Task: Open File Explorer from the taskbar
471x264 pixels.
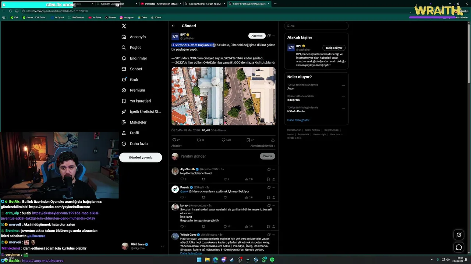Action: 207,260
